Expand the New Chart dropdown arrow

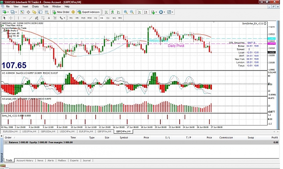8,12
